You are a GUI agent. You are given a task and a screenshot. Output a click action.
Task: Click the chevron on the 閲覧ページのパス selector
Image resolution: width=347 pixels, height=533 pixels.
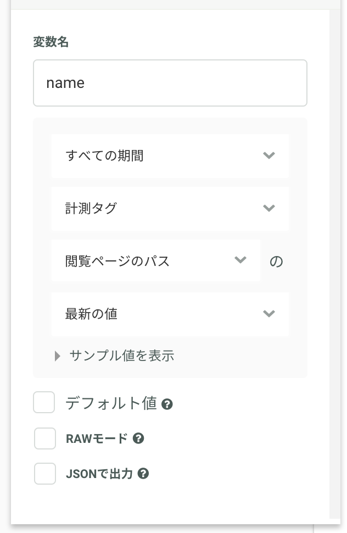240,260
